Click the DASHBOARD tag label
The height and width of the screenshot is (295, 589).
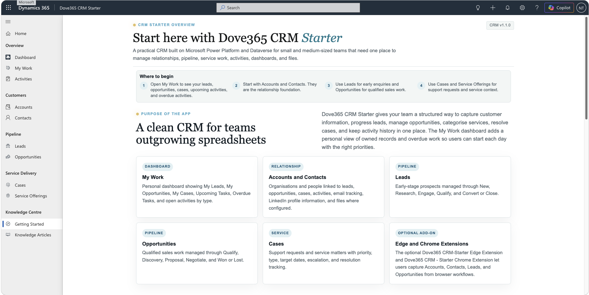(x=158, y=166)
